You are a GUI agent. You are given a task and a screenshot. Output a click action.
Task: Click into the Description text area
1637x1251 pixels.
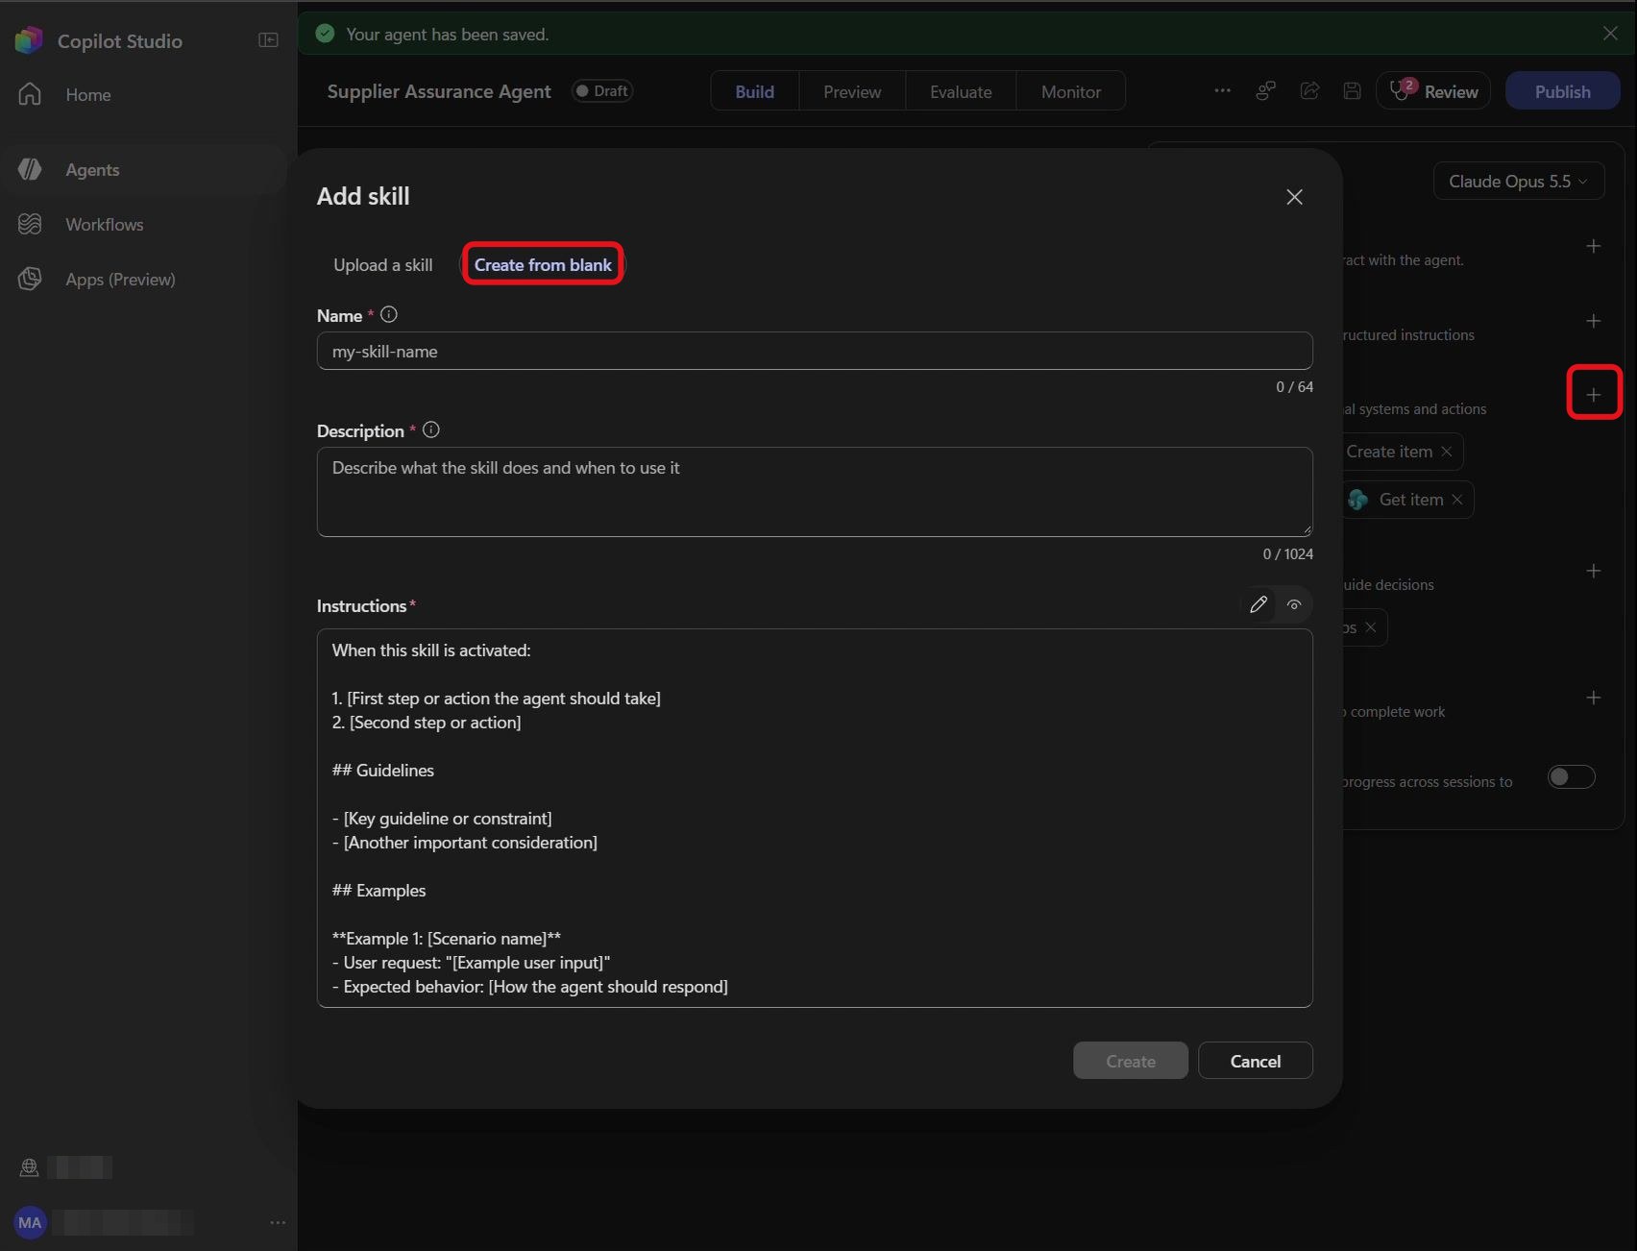click(815, 492)
